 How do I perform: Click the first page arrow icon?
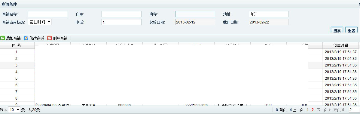(x=277, y=110)
